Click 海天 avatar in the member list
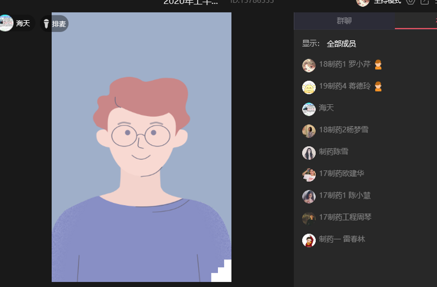Screen dimensions: 437x287 [x=309, y=109]
